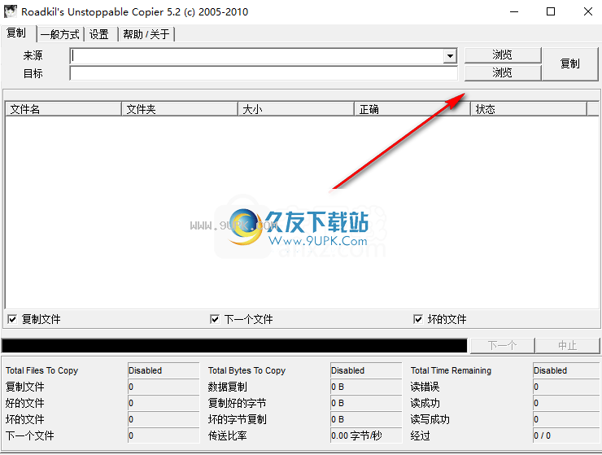Click the 传送比率 value 0.00 字节/秒

tap(366, 435)
